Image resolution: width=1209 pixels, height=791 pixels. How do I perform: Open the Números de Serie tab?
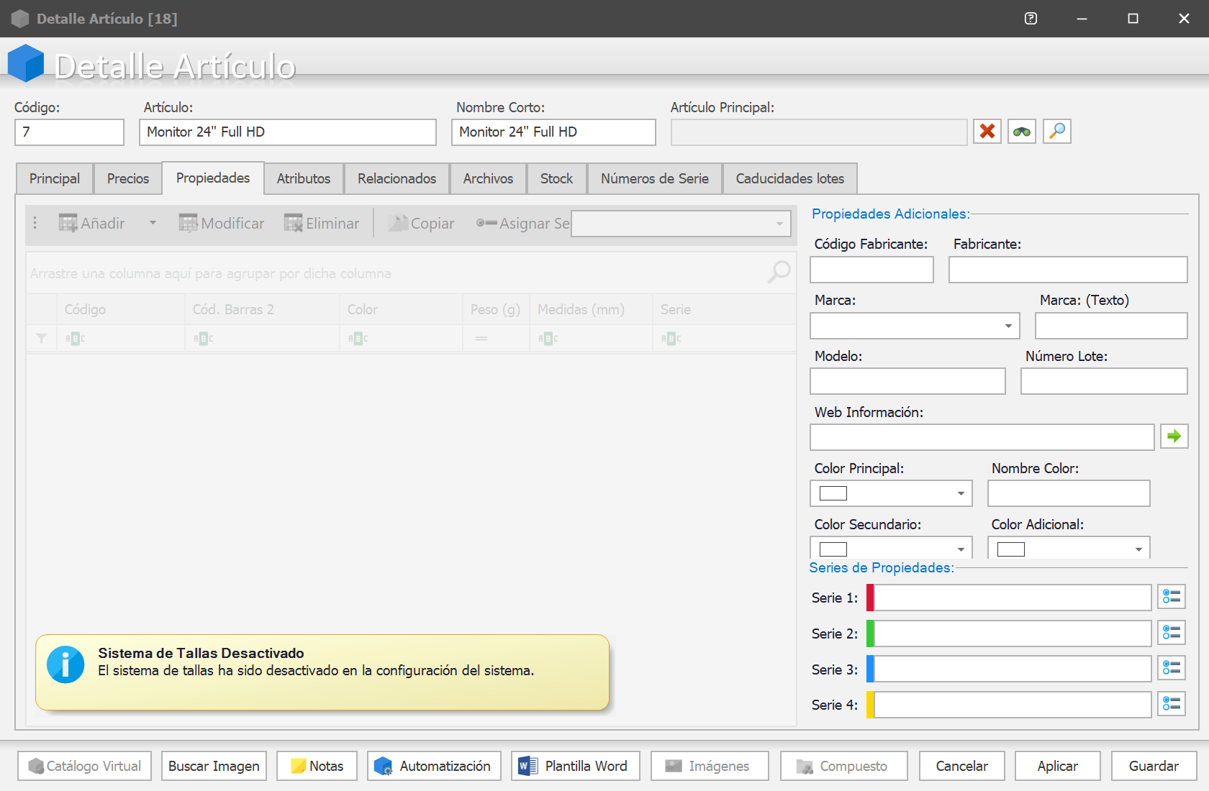(x=655, y=178)
